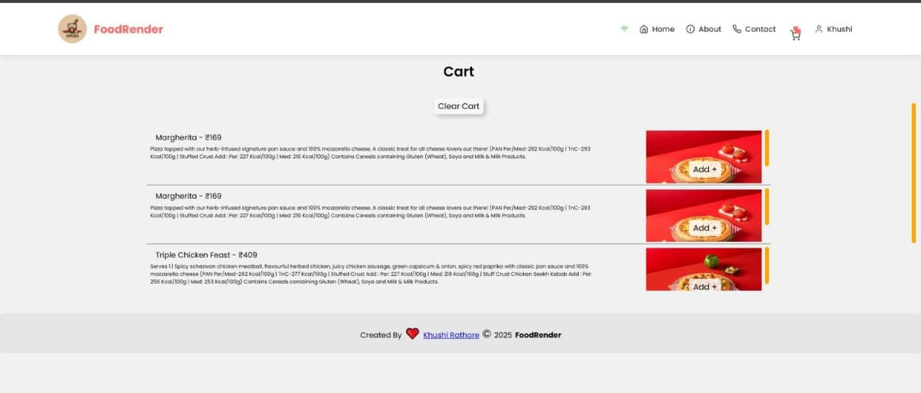921x393 pixels.
Task: Navigate to the Contact nav item
Action: pos(760,29)
